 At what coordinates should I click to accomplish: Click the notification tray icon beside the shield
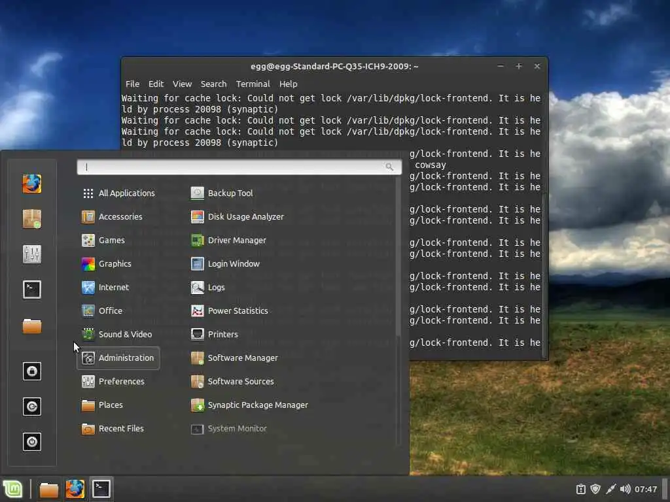pos(581,489)
